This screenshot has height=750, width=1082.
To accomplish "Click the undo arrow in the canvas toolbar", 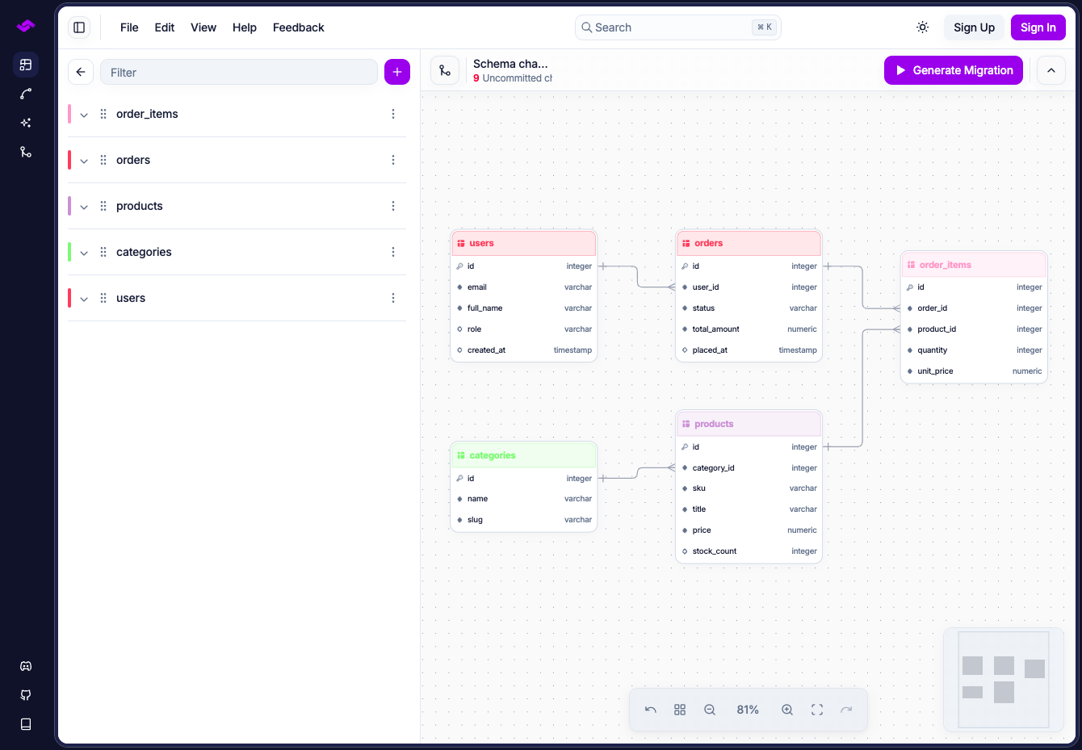I will click(651, 710).
